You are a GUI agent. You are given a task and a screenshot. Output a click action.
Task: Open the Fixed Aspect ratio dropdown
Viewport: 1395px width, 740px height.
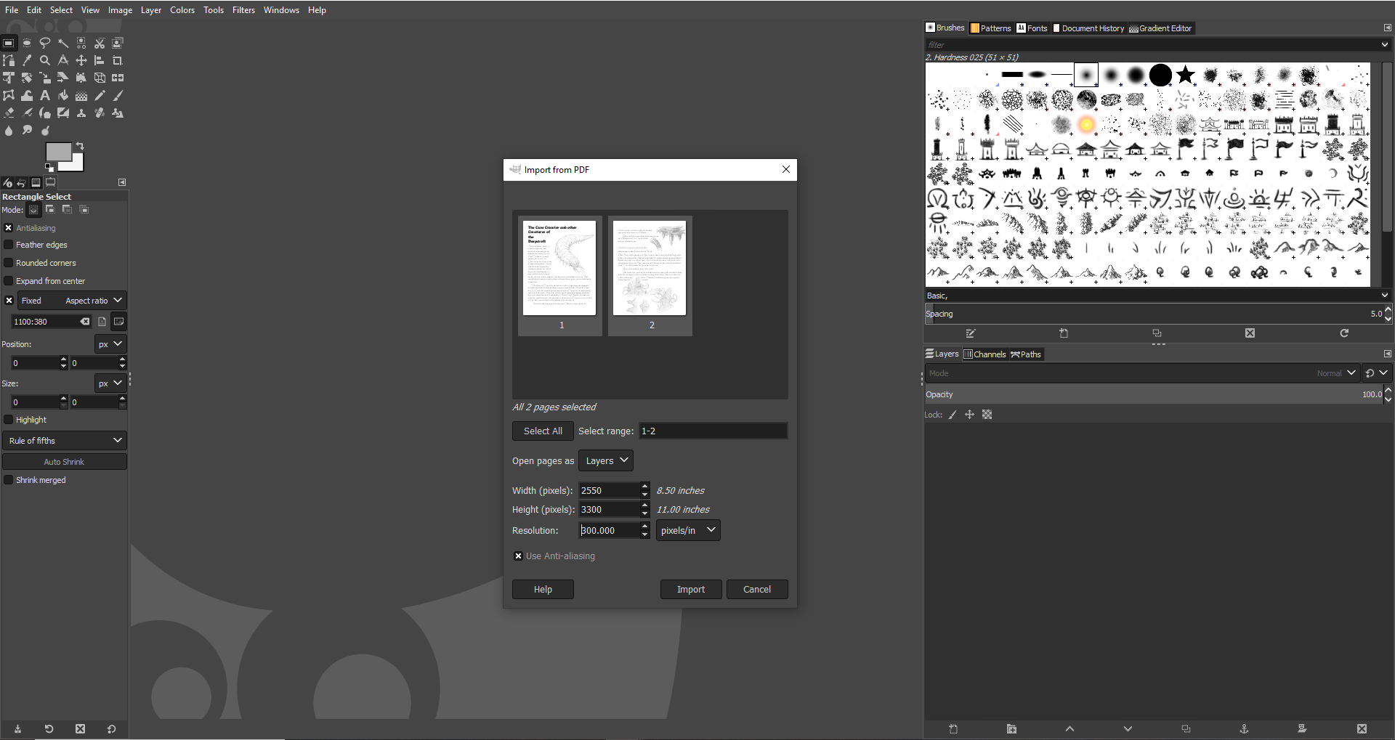[72, 301]
